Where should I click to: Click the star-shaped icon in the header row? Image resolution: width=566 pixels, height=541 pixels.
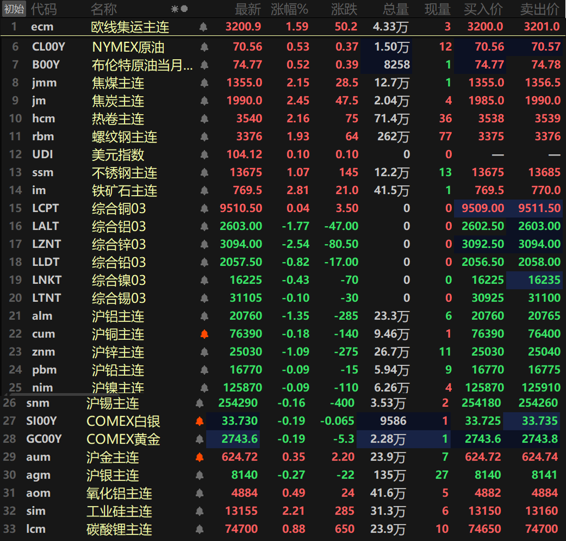(x=175, y=9)
